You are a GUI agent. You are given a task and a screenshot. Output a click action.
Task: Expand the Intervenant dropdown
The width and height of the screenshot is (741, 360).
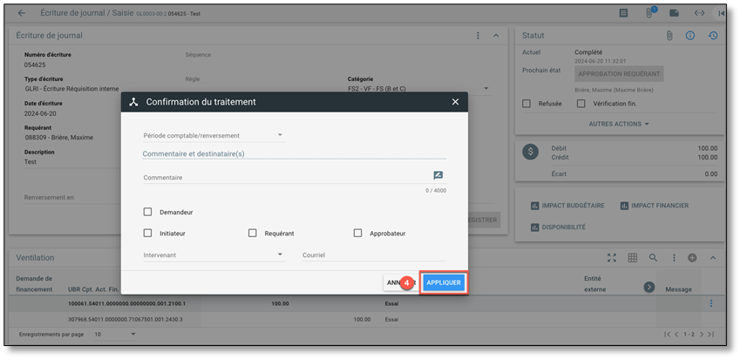pos(214,255)
